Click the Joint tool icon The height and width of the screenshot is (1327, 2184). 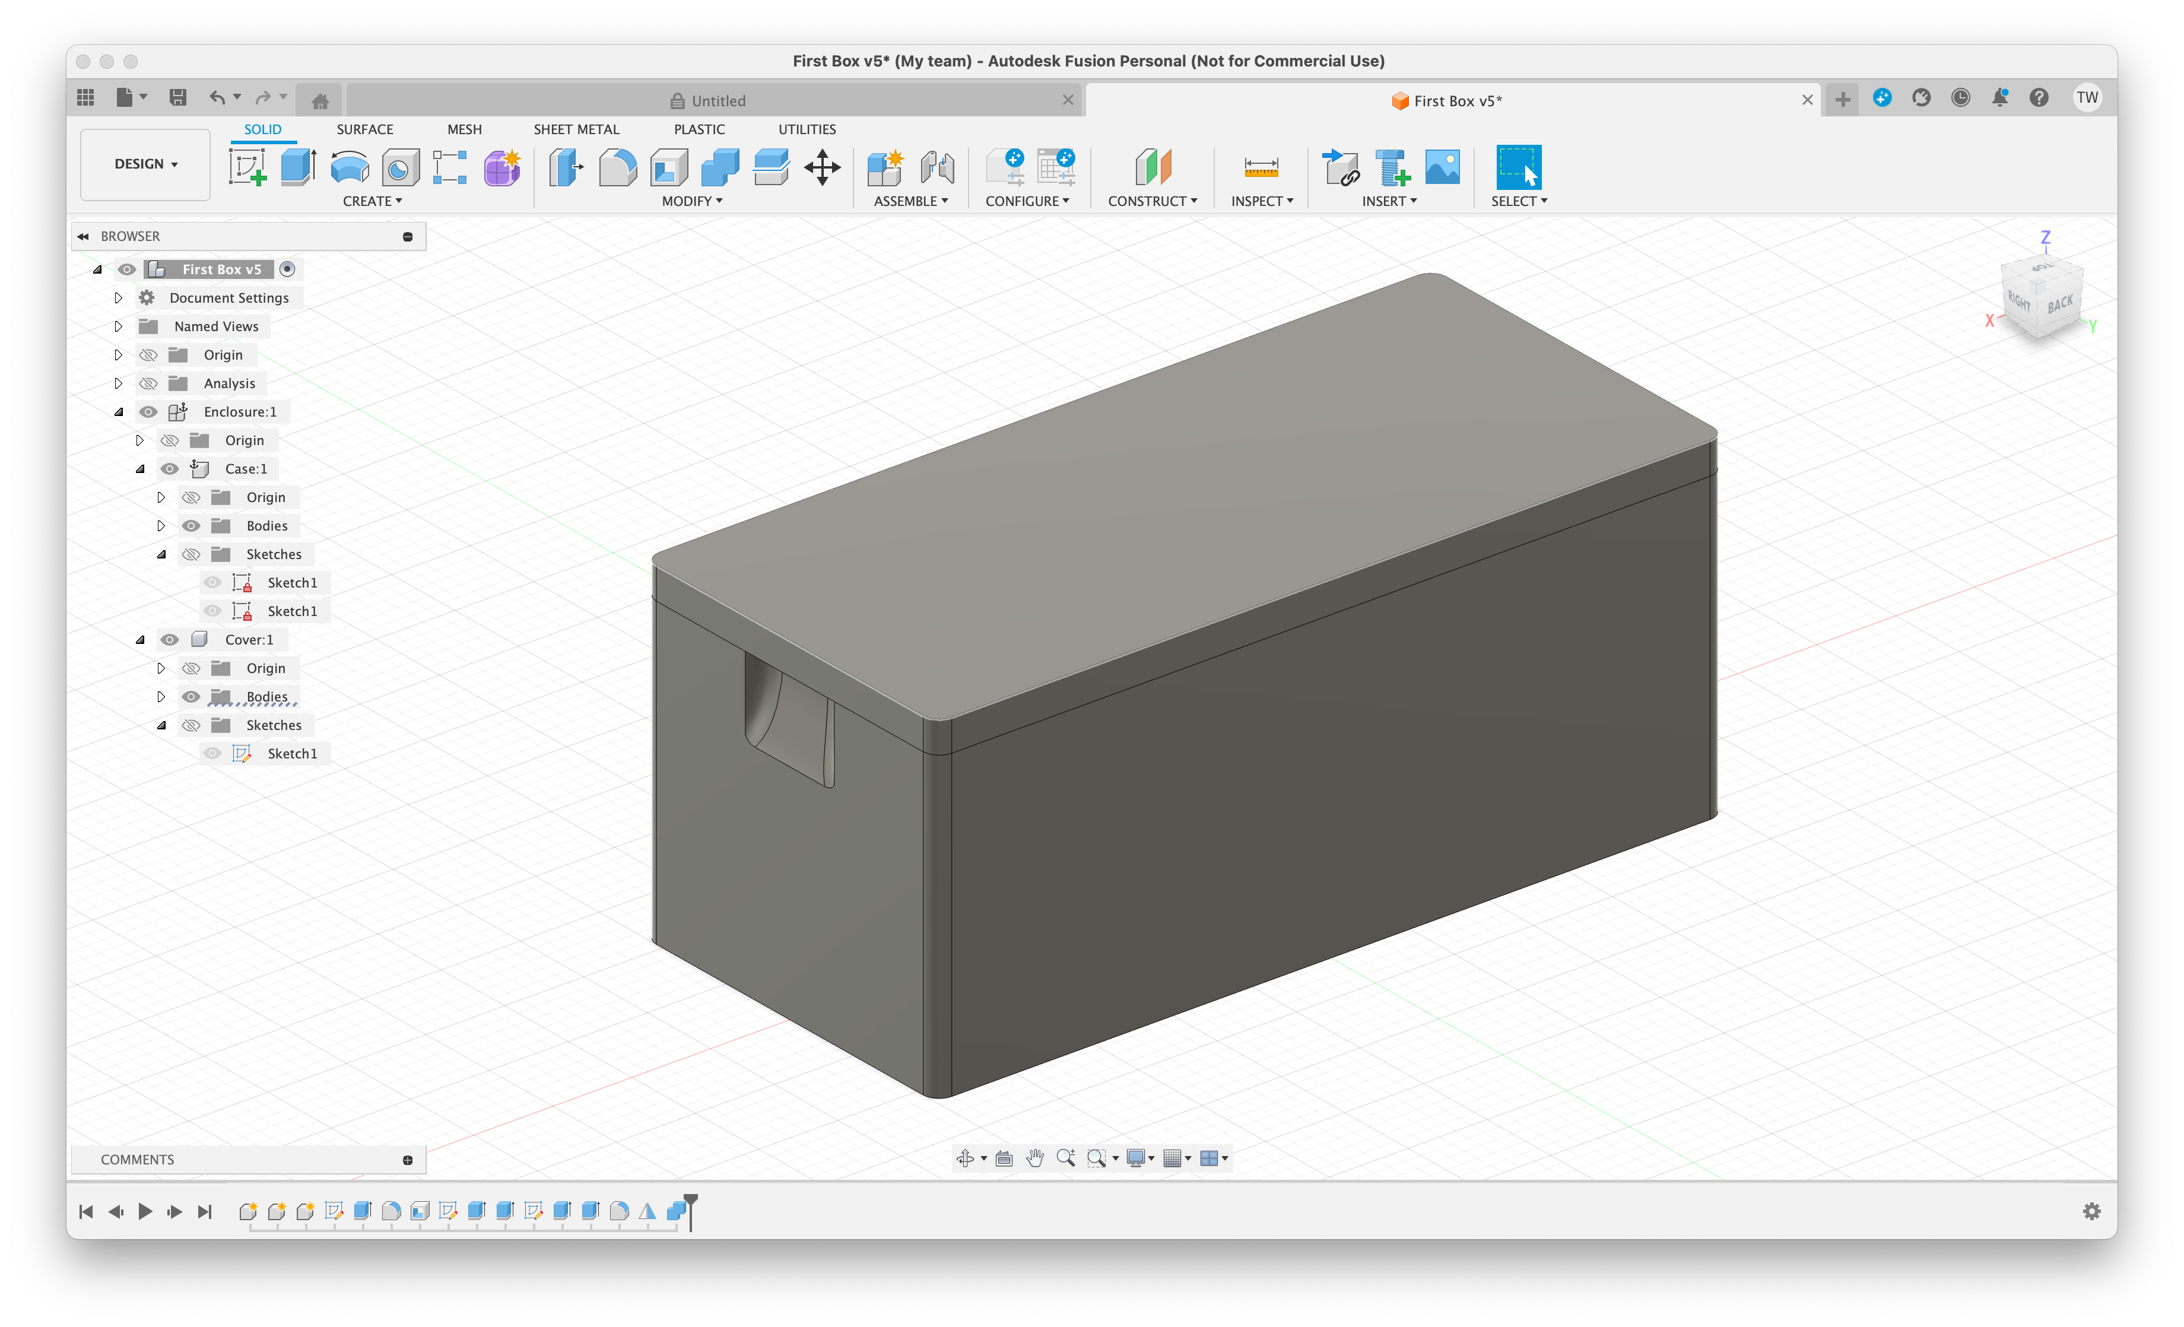[x=937, y=167]
